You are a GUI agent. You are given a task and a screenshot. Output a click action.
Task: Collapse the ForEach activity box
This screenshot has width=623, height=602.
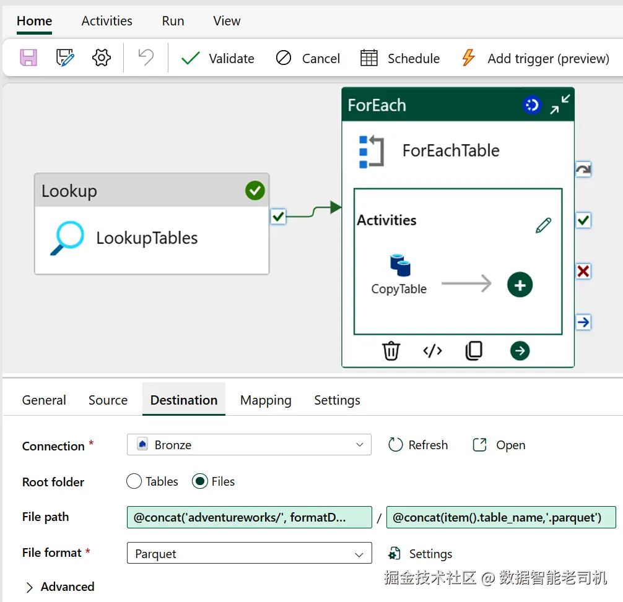click(560, 105)
